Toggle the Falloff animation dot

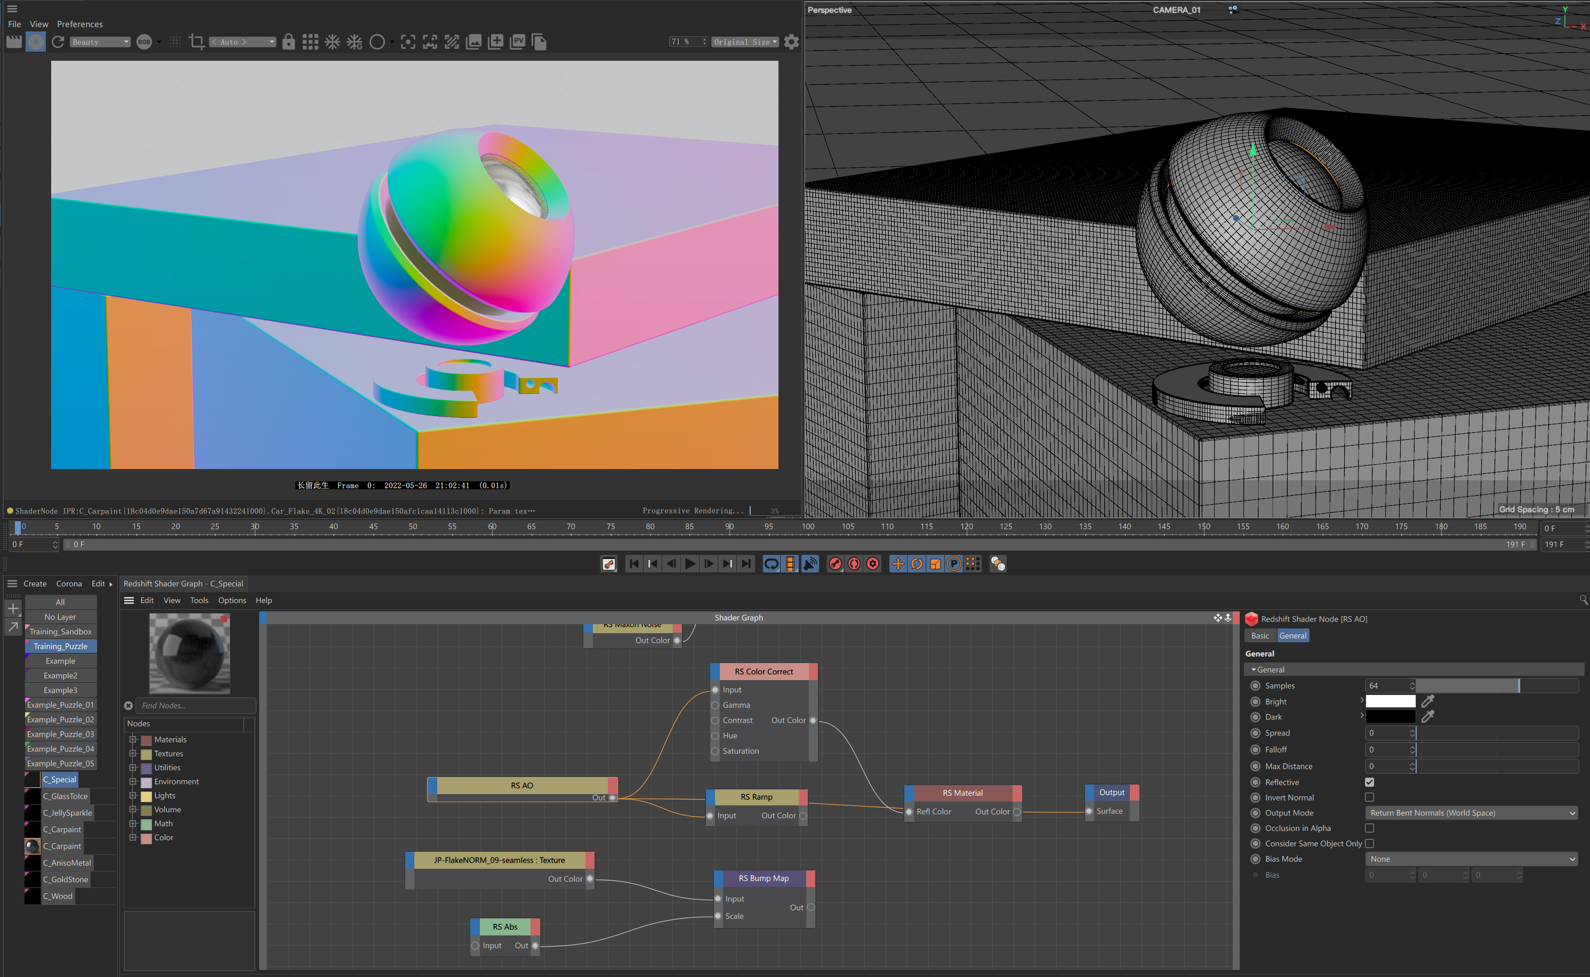[1255, 749]
